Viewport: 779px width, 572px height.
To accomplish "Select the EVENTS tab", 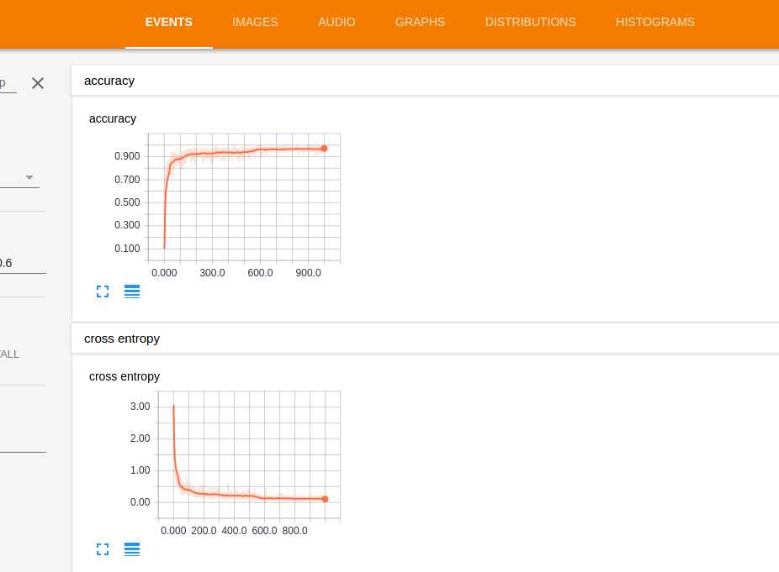I will 168,23.
